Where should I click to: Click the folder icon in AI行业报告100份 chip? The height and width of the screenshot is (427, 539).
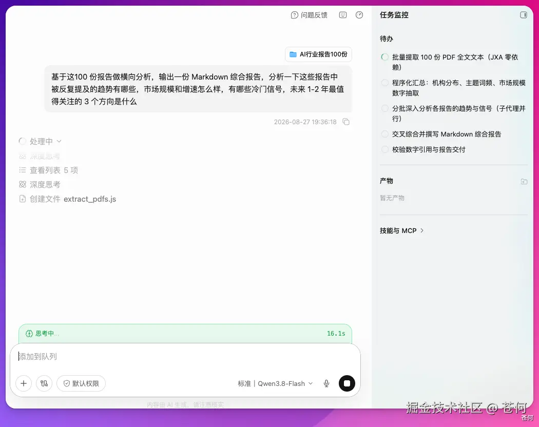click(293, 54)
